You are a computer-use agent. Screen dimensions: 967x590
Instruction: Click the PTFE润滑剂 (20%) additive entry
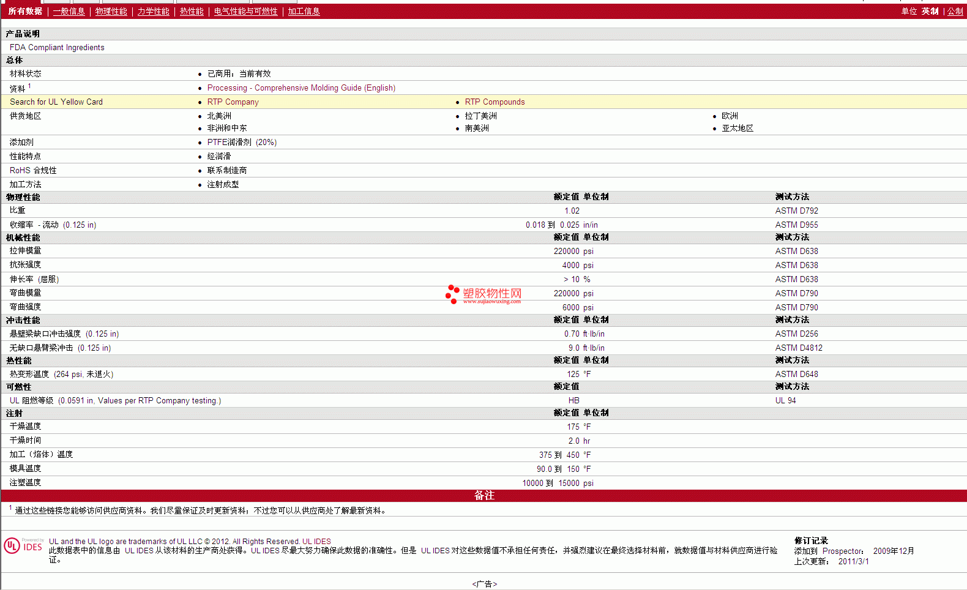(x=242, y=143)
